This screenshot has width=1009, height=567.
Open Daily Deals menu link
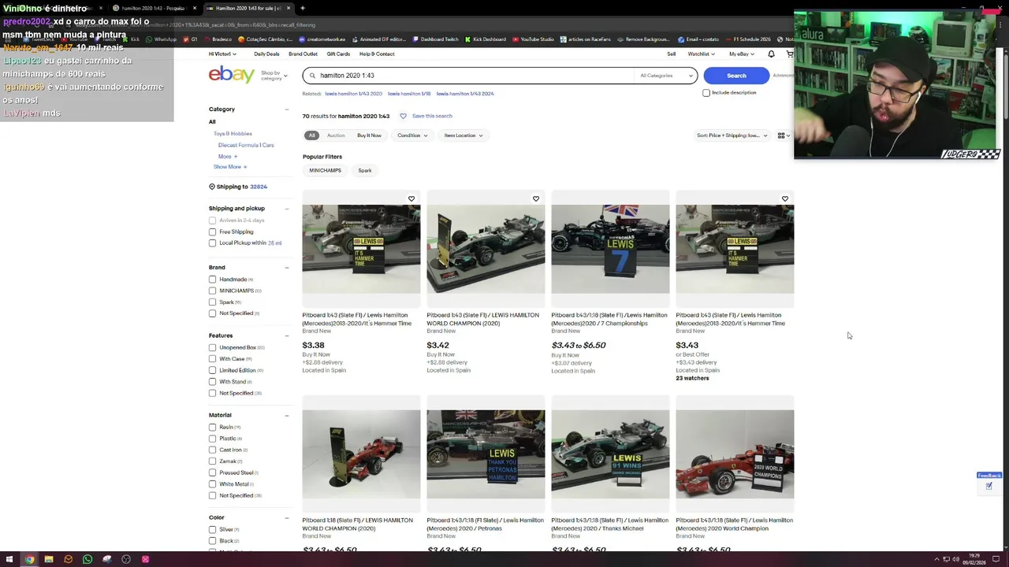(x=266, y=54)
